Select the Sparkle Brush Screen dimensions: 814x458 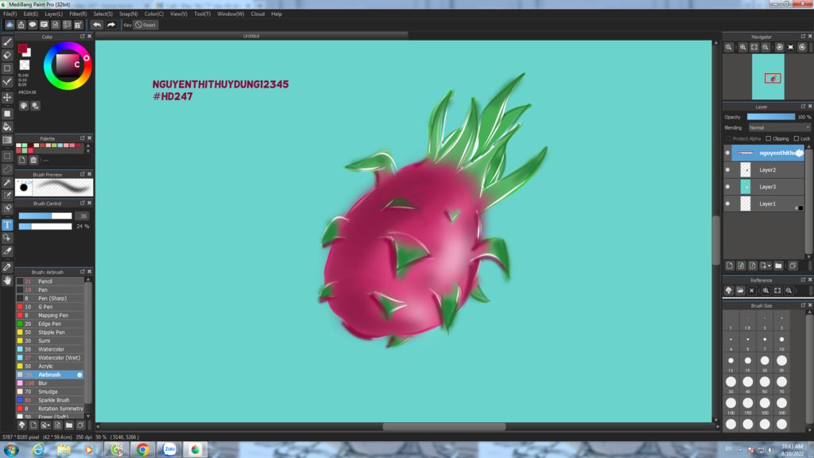point(50,401)
